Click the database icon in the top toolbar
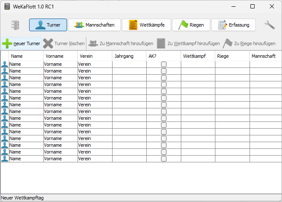 (x=15, y=25)
